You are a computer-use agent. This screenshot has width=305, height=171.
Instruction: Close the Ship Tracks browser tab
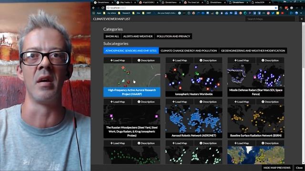click(x=135, y=2)
